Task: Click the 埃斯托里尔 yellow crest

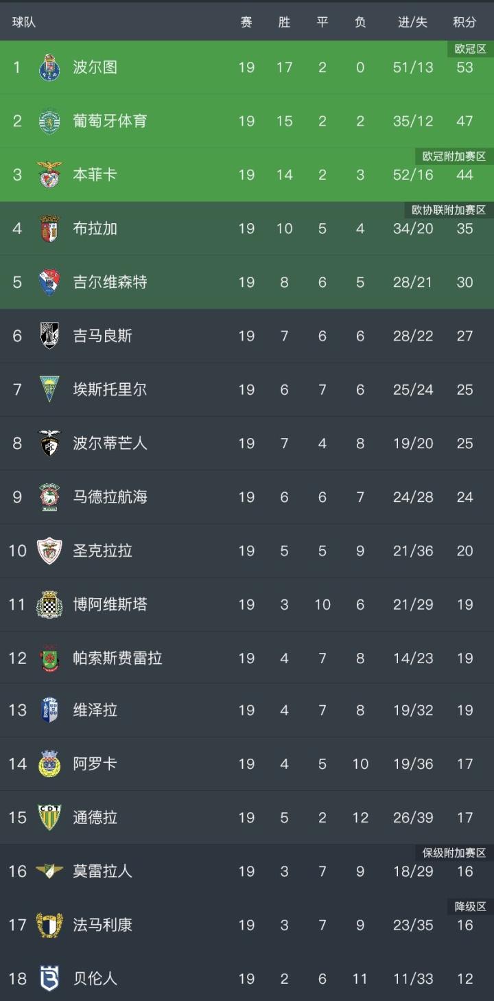Action: pos(49,389)
